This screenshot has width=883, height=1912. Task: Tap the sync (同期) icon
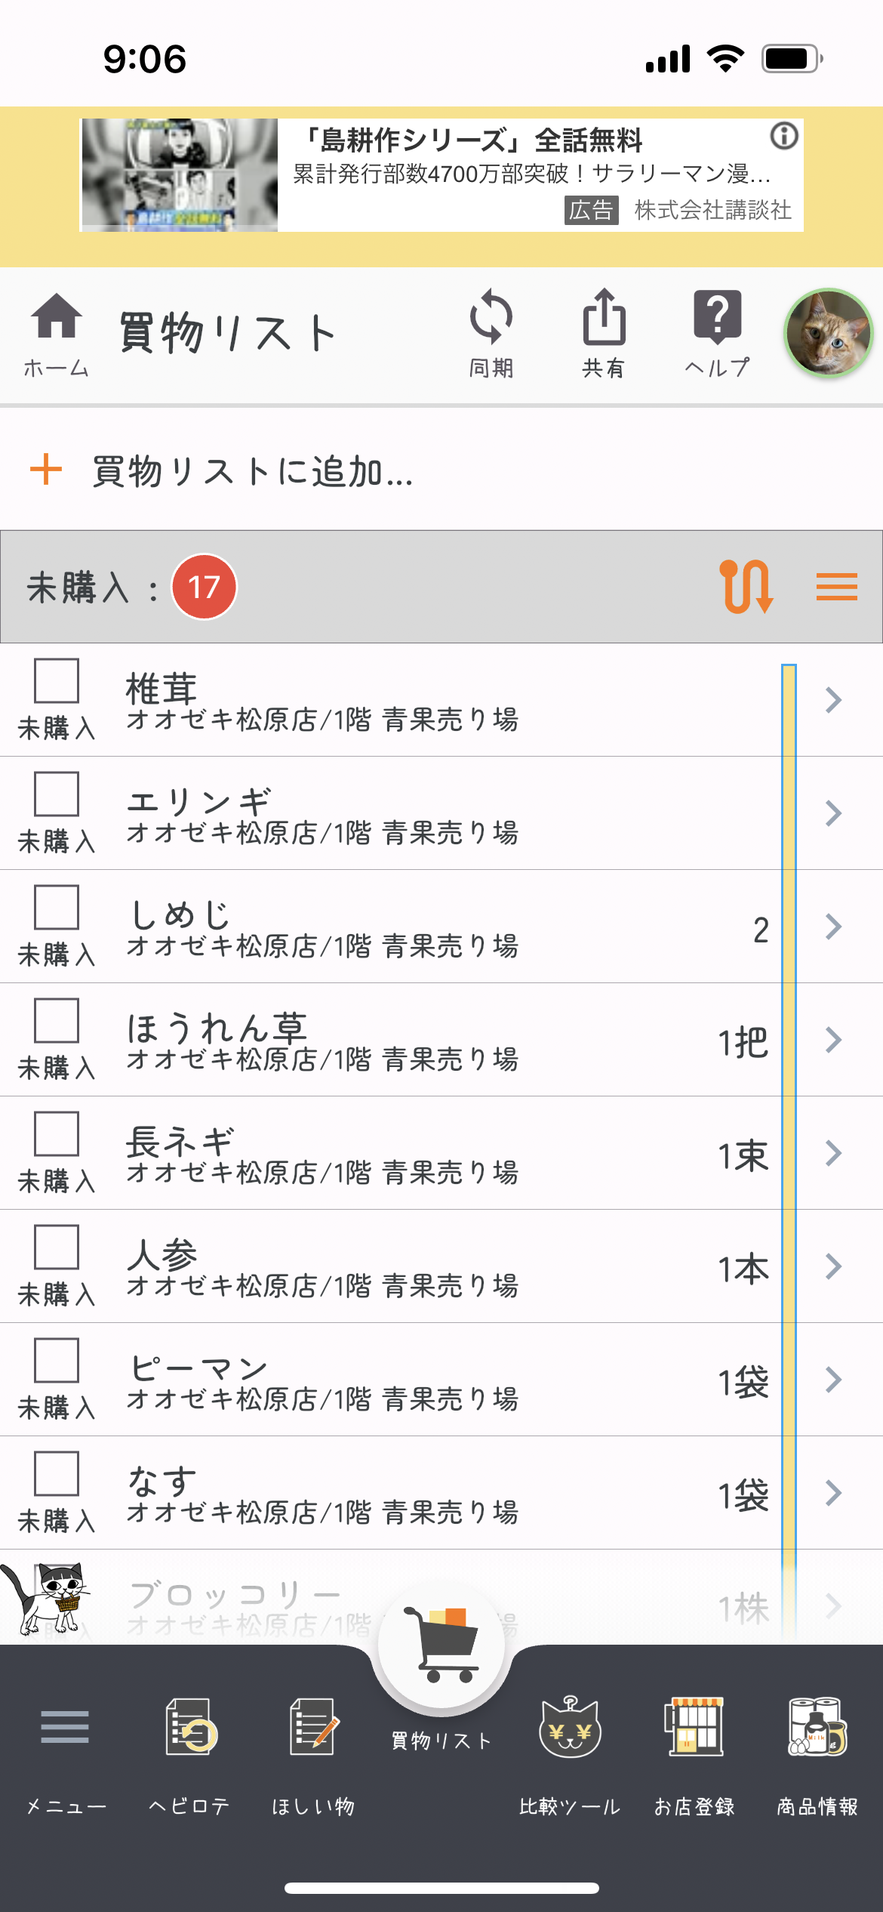pos(491,331)
